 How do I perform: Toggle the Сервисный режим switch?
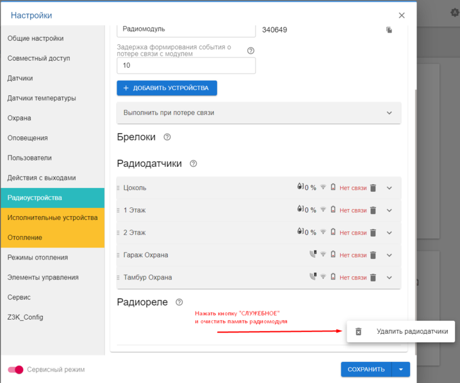click(x=15, y=370)
